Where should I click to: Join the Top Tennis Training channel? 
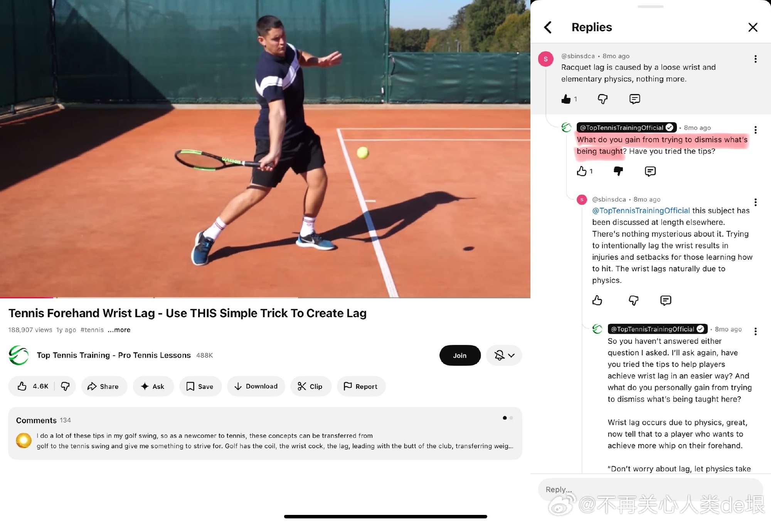click(x=460, y=355)
